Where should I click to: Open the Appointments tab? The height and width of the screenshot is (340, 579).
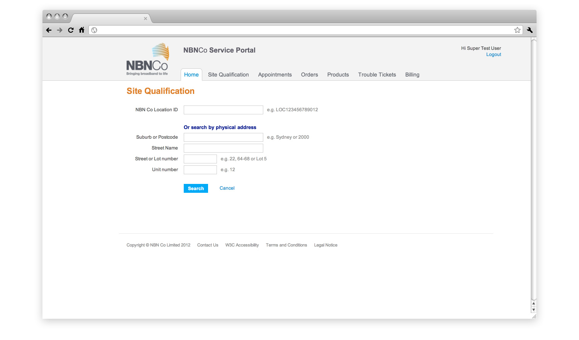point(275,75)
